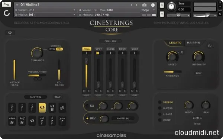Switch to the HAIRPIN tab
The height and width of the screenshot is (139, 223).
pyautogui.click(x=194, y=43)
